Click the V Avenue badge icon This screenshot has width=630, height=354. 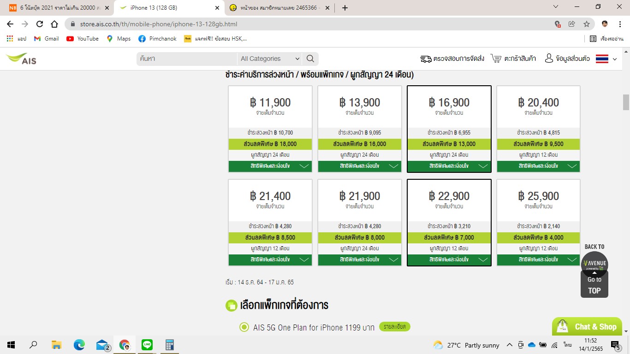(x=594, y=265)
